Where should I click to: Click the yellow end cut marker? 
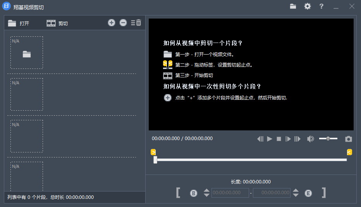(x=349, y=152)
